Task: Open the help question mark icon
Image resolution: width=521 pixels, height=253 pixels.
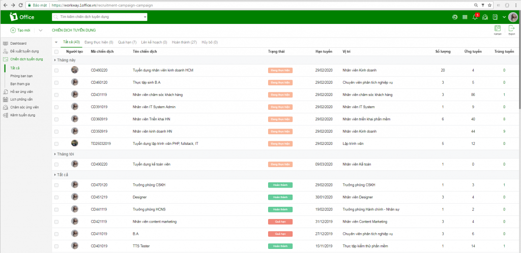Action: [495, 17]
